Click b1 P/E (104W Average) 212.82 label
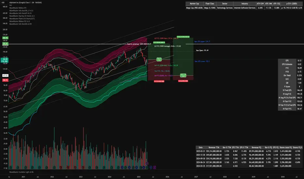Viewport: 304px width, 179px height. coord(168,46)
